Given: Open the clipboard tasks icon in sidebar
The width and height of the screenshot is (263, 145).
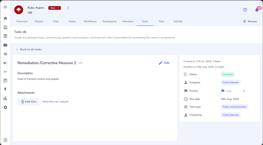Looking at the screenshot, I should pyautogui.click(x=5, y=81).
